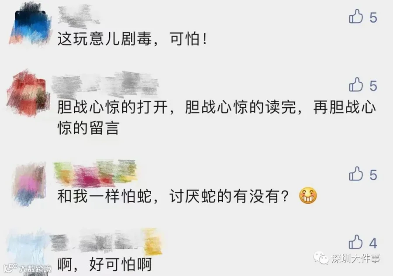Click colorful blurred username above '和我一样怕蛇'

95,173
